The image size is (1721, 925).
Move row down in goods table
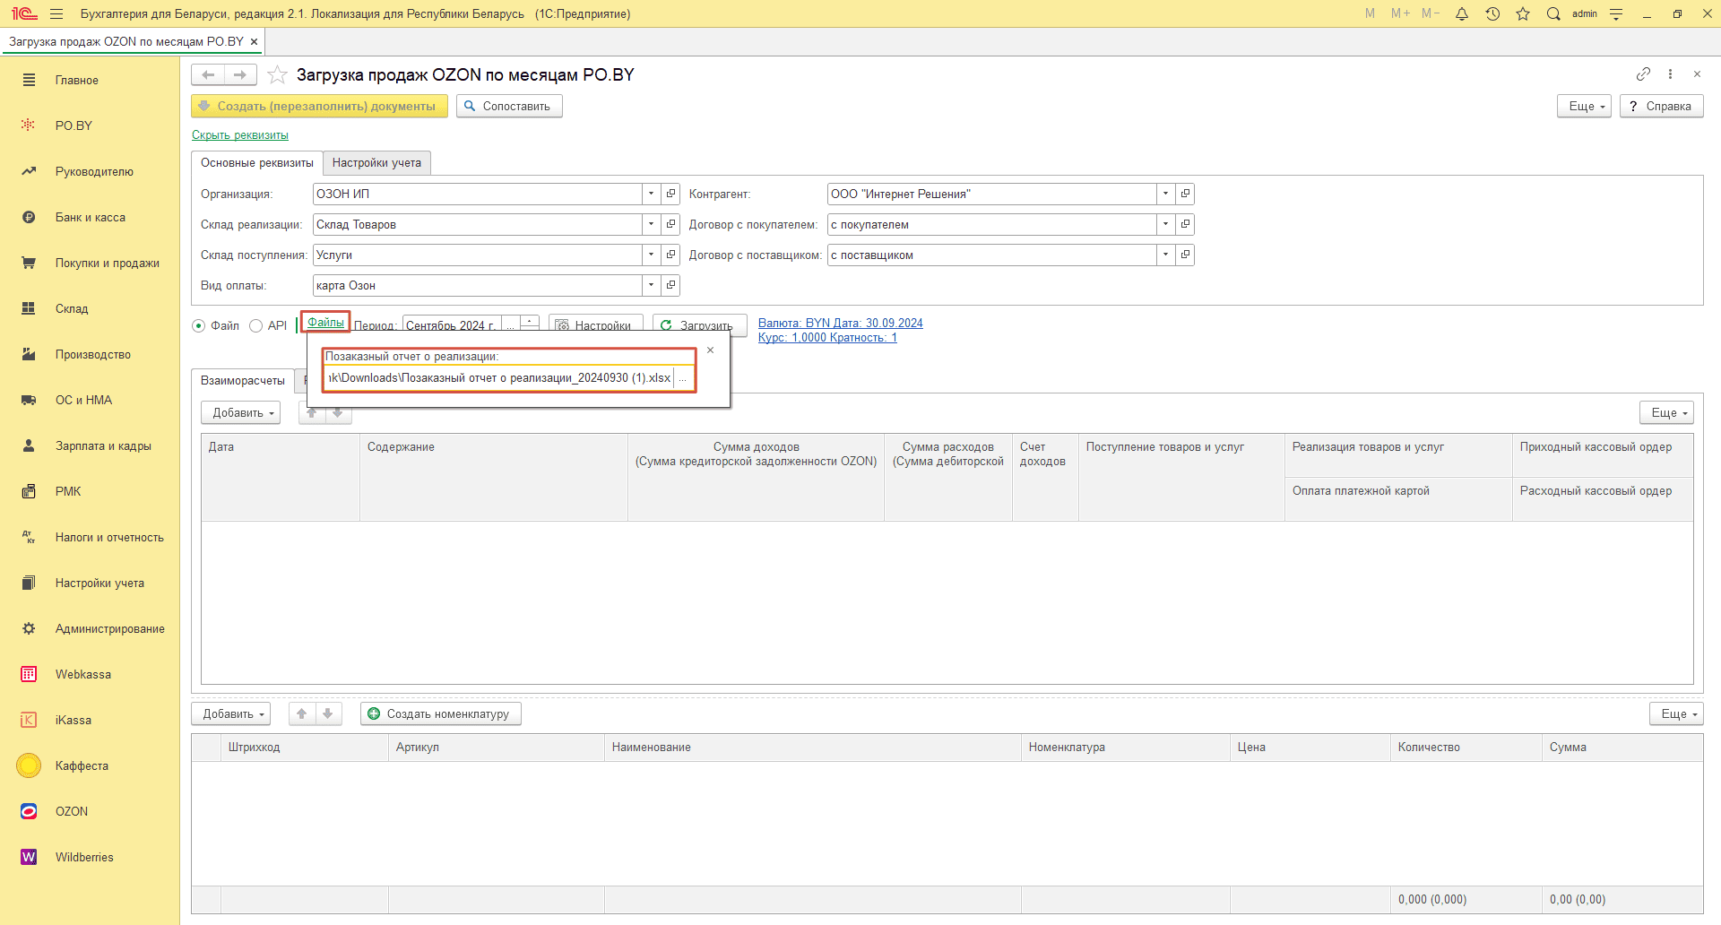click(x=328, y=713)
